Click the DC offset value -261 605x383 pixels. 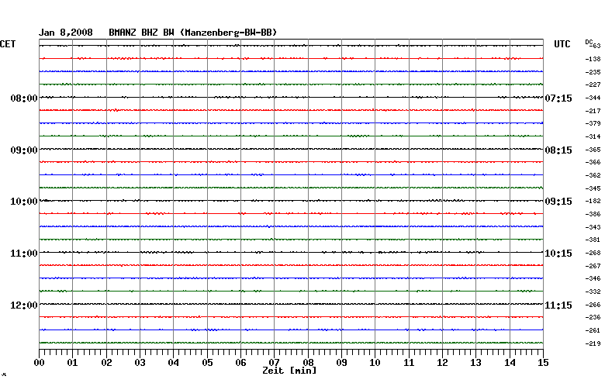(593, 330)
